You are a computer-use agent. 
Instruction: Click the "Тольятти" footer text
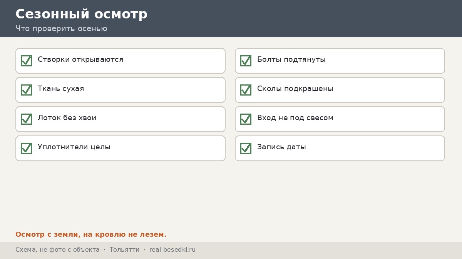pyautogui.click(x=124, y=250)
